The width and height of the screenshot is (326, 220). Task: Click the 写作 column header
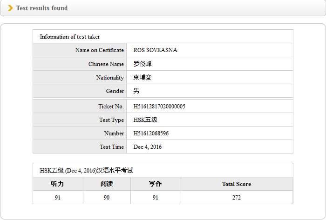[x=156, y=184]
